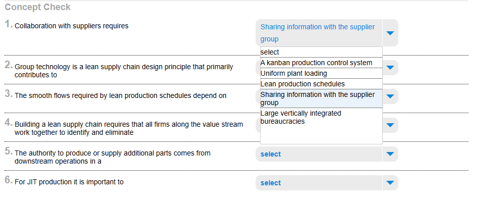
Task: Click question 6 text about JIT production
Action: (69, 182)
